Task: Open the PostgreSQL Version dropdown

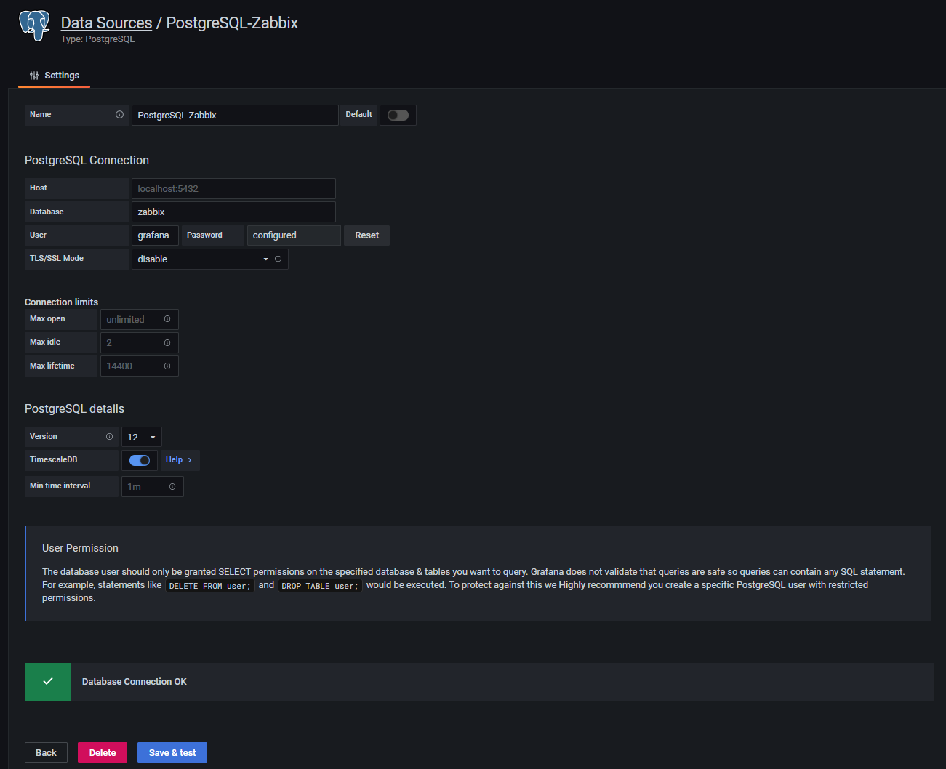Action: click(x=141, y=437)
